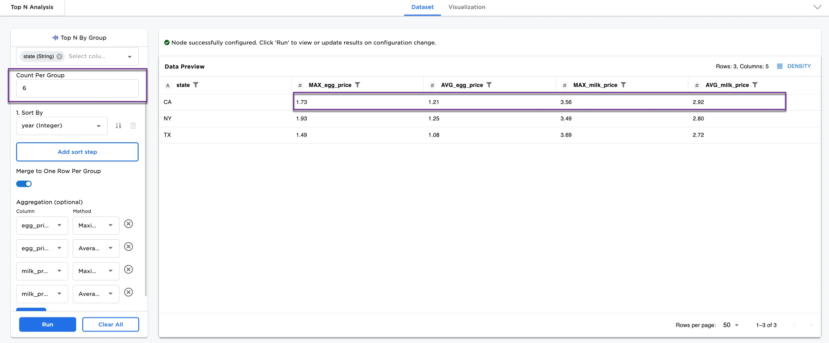Open method dropdown for second egg_price aggregation
Screen dimensions: 829x343
tap(96, 248)
